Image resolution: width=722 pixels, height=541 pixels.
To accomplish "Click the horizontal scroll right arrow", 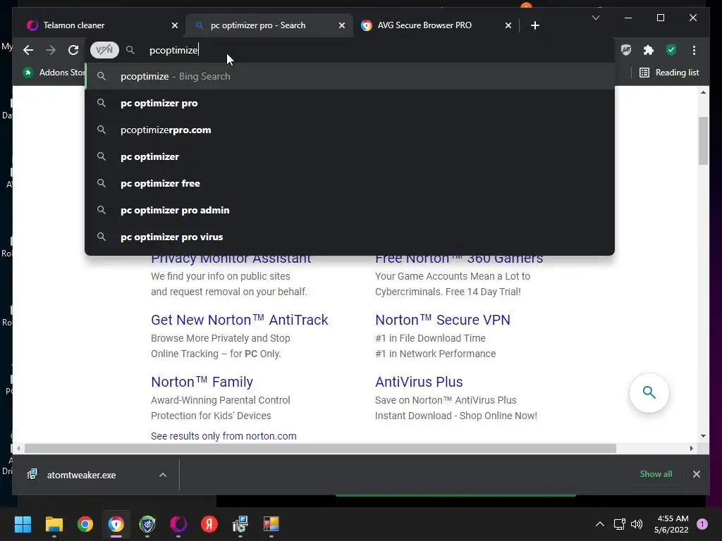I will point(691,448).
